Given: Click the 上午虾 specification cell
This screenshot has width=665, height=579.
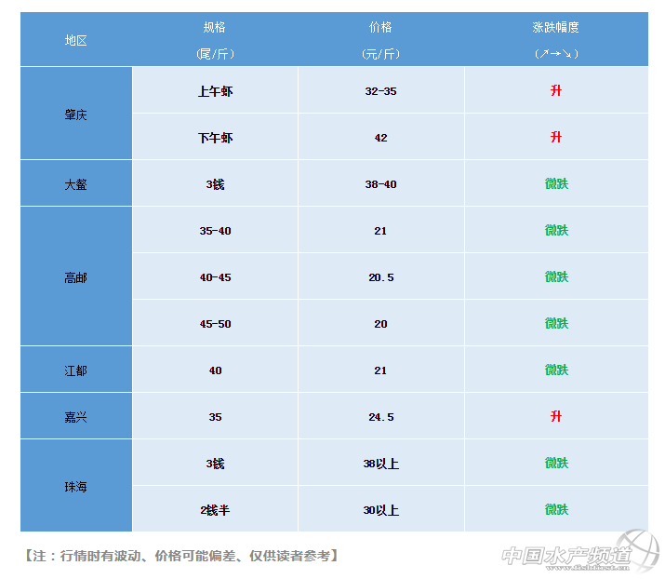Looking at the screenshot, I should [215, 91].
